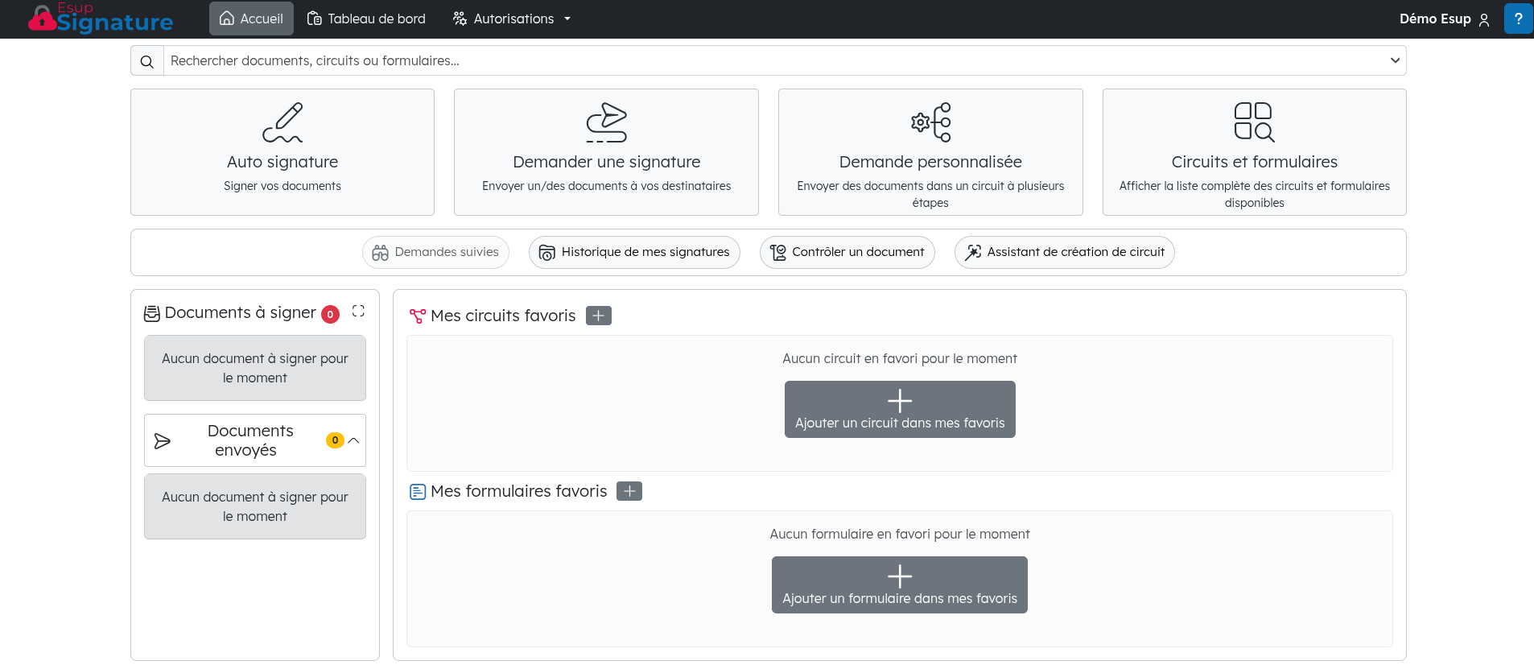Open the Démo Esup user menu

pyautogui.click(x=1444, y=19)
